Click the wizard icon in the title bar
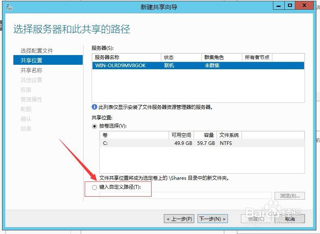This screenshot has height=234, width=320. [9, 7]
